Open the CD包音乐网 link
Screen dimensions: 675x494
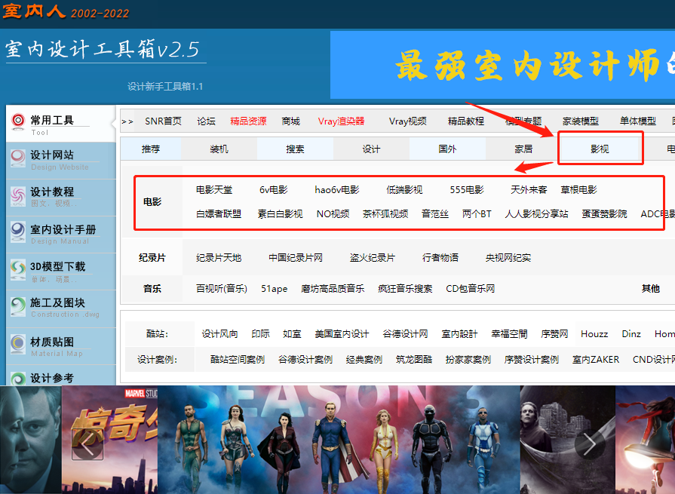(x=470, y=289)
